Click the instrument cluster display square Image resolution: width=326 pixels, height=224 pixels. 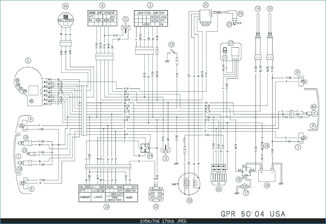(x=33, y=90)
